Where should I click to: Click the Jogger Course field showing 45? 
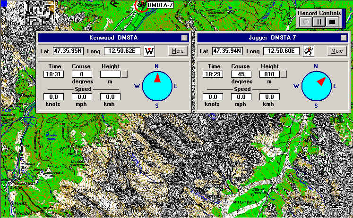click(x=241, y=74)
